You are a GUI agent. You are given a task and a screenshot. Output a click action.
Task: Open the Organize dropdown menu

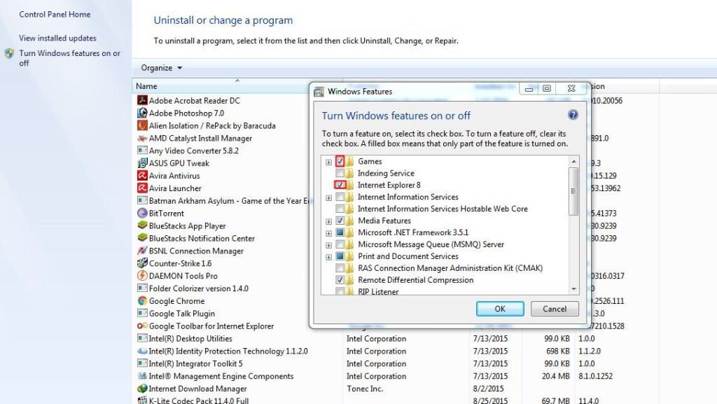[162, 68]
